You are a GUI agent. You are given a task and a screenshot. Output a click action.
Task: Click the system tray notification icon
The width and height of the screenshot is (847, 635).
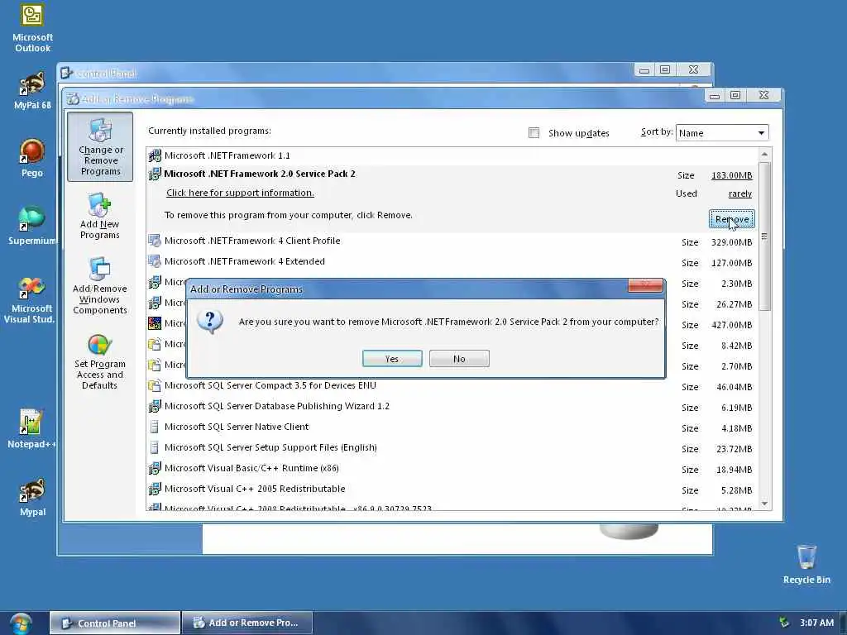(784, 623)
